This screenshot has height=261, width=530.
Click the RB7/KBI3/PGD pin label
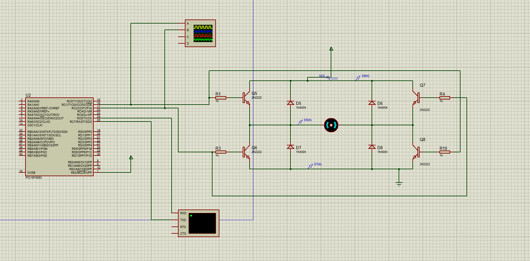pos(37,156)
